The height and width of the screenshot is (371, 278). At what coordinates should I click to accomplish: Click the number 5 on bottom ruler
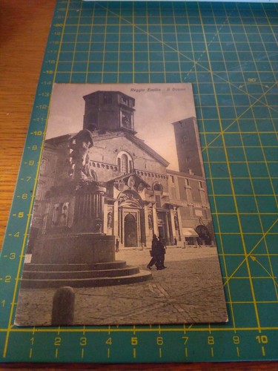(x=134, y=341)
